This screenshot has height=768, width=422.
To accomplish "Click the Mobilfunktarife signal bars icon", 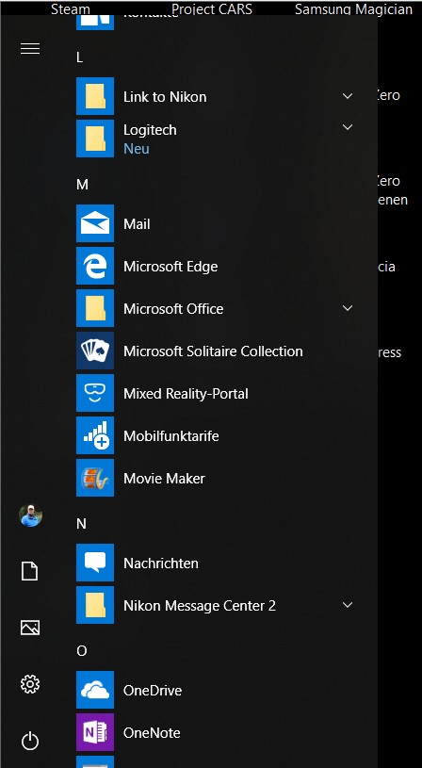I will [95, 436].
